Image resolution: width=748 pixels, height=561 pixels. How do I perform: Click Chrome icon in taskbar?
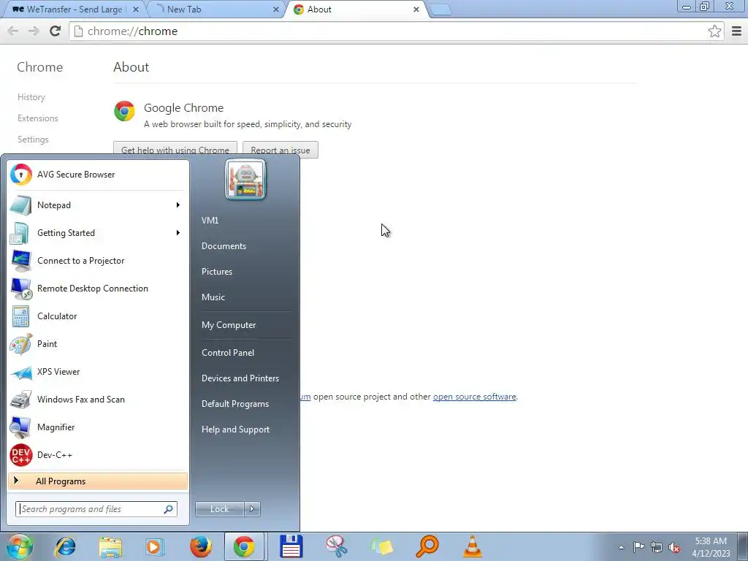tap(244, 546)
